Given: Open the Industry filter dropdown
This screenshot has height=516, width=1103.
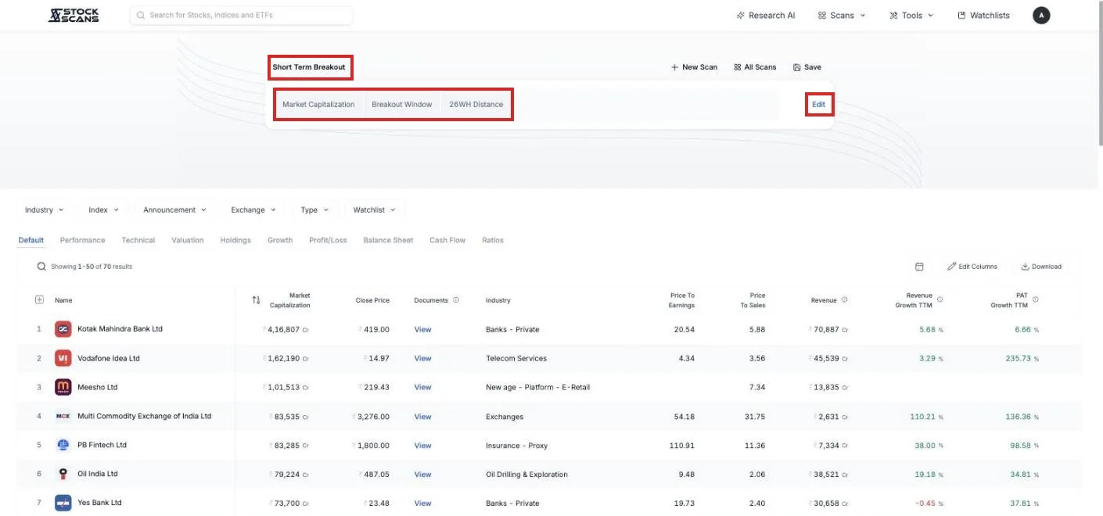Looking at the screenshot, I should (x=44, y=210).
